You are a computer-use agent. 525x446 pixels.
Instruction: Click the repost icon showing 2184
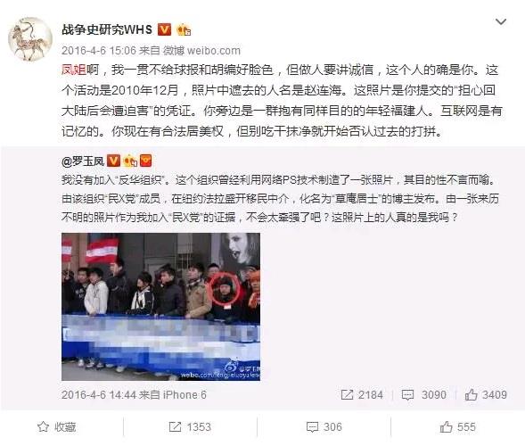362,395
